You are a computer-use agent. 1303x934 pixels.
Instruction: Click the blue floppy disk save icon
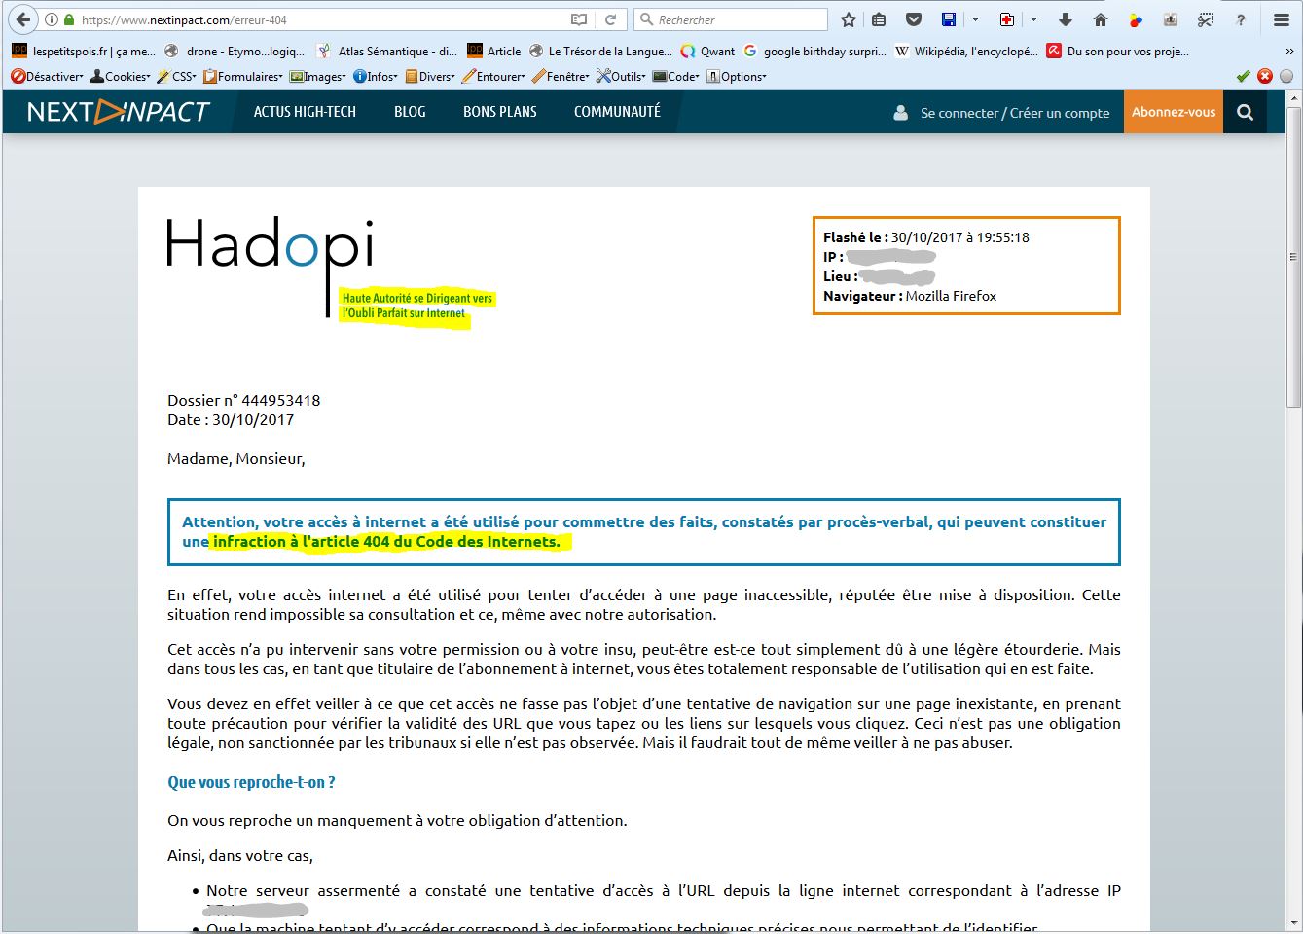(949, 19)
